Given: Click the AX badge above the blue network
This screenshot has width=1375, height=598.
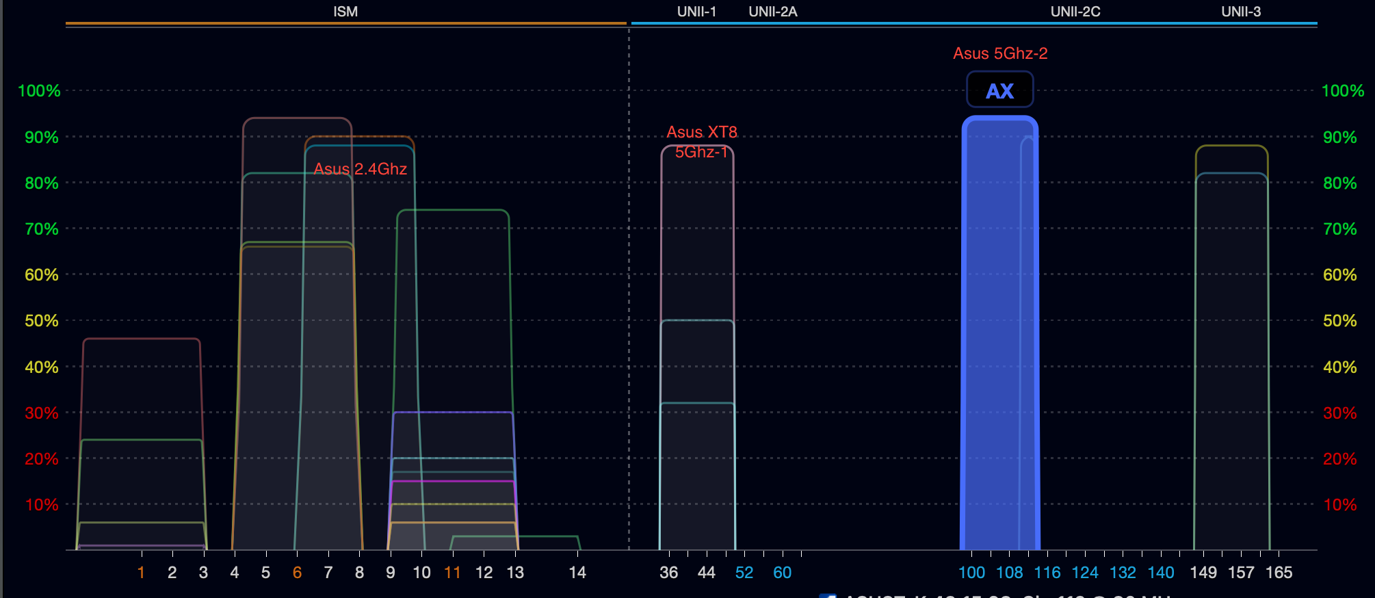Looking at the screenshot, I should (x=999, y=90).
